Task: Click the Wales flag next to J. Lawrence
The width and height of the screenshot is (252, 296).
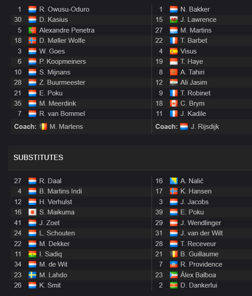Action: (x=173, y=20)
